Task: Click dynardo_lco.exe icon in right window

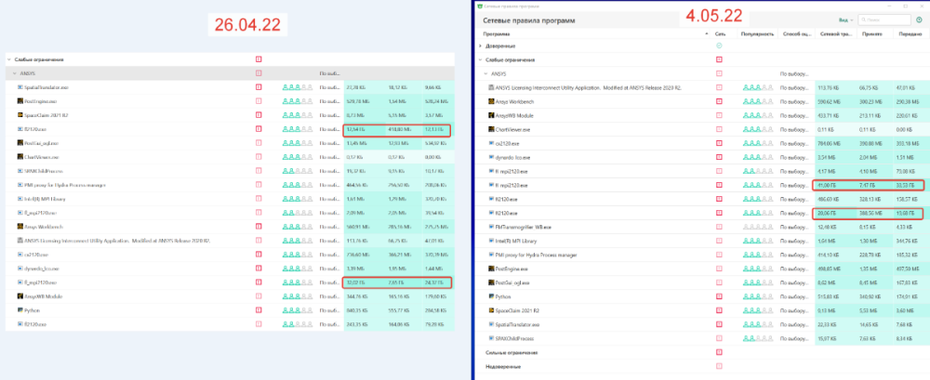Action: click(491, 157)
